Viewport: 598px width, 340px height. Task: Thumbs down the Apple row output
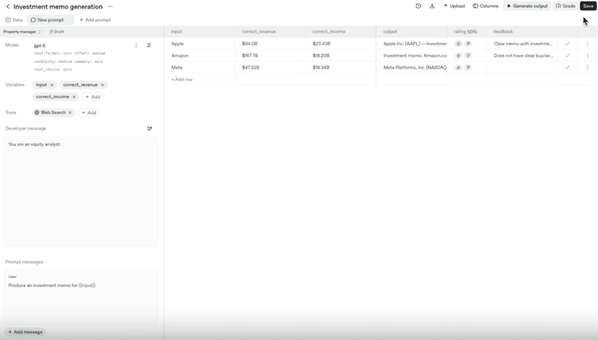click(x=468, y=44)
